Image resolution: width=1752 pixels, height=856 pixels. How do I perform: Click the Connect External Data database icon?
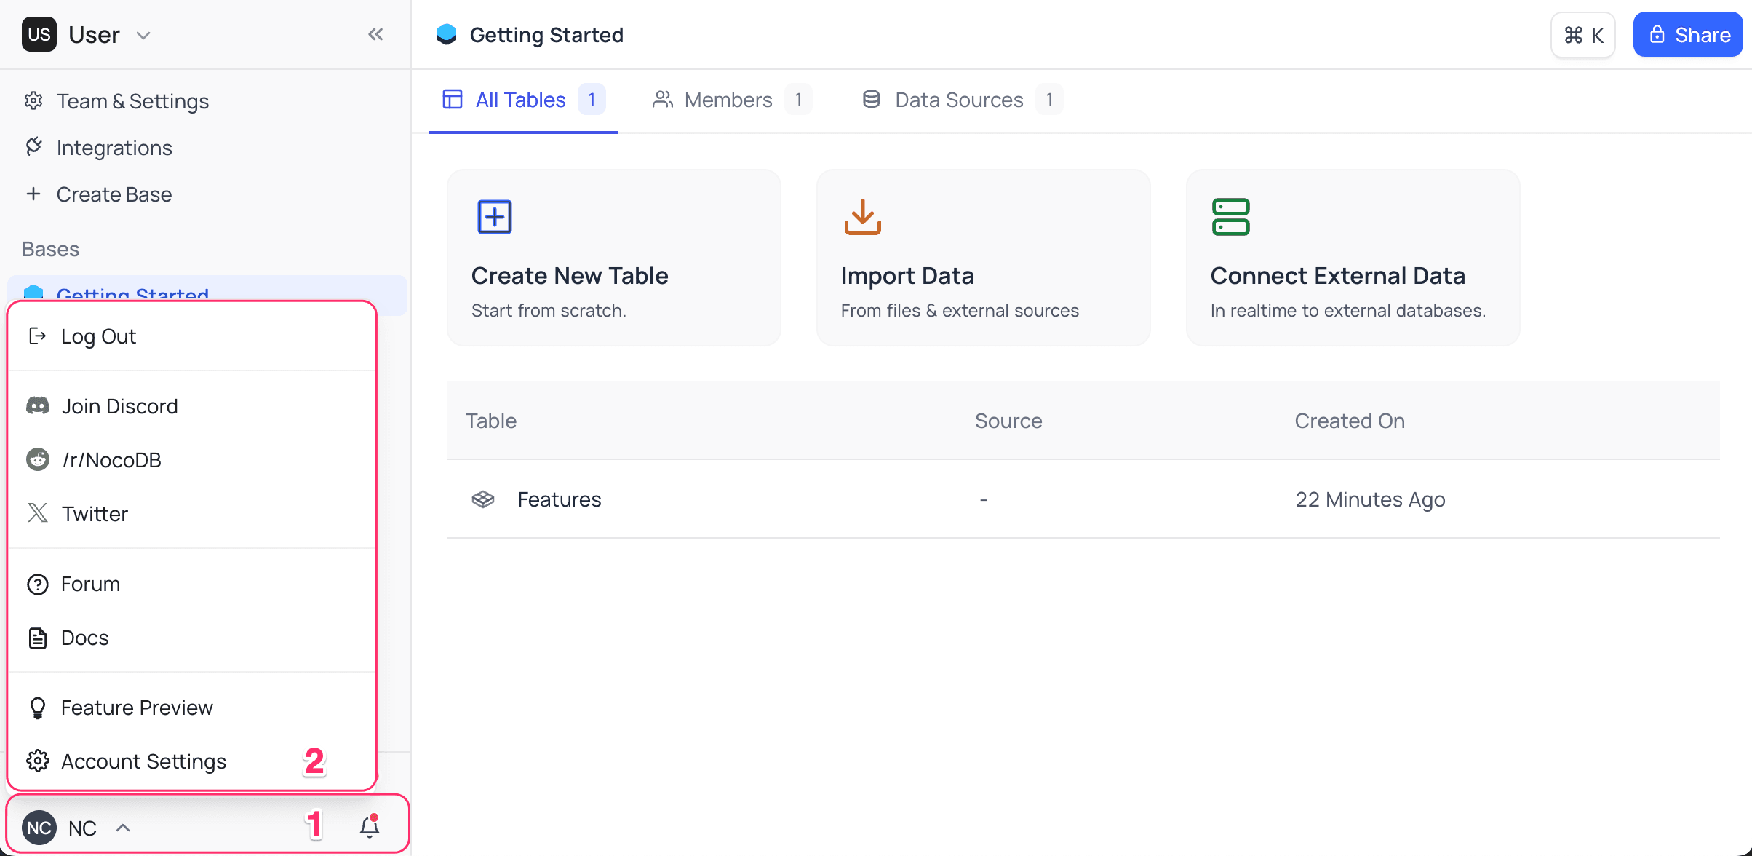[1230, 217]
